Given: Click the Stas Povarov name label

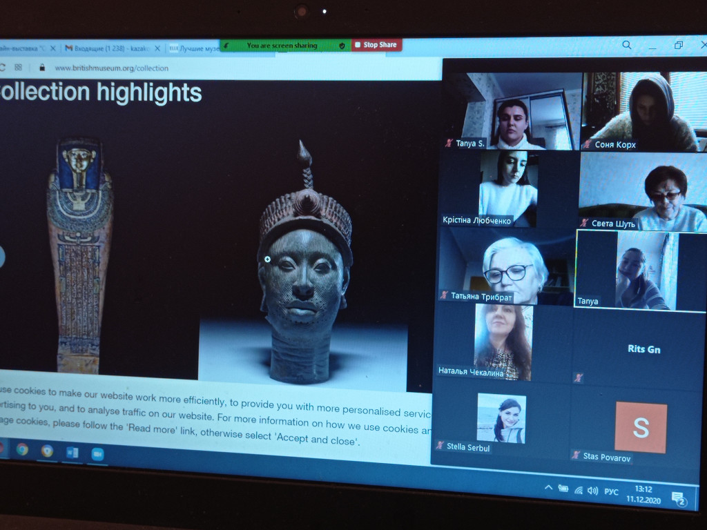Looking at the screenshot, I should click(606, 457).
